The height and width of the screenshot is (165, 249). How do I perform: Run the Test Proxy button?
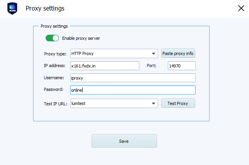(178, 103)
